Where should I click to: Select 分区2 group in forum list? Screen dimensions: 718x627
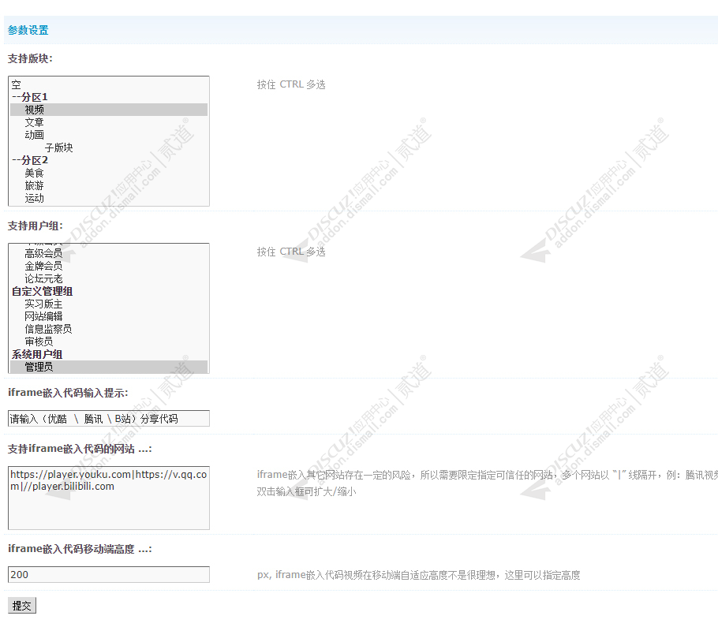coord(109,160)
